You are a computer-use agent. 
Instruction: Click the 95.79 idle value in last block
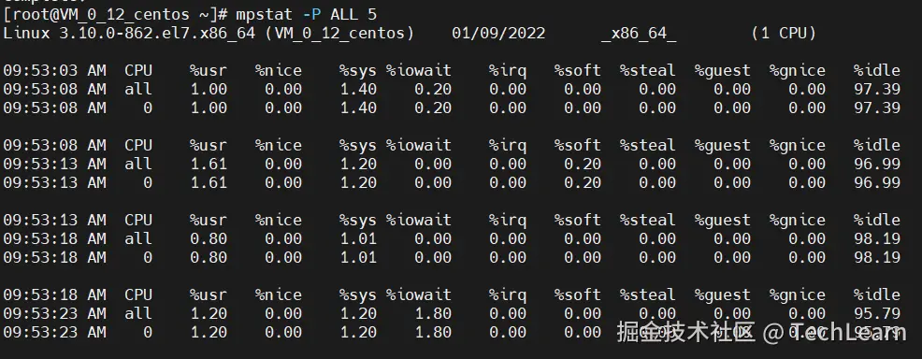pyautogui.click(x=877, y=313)
